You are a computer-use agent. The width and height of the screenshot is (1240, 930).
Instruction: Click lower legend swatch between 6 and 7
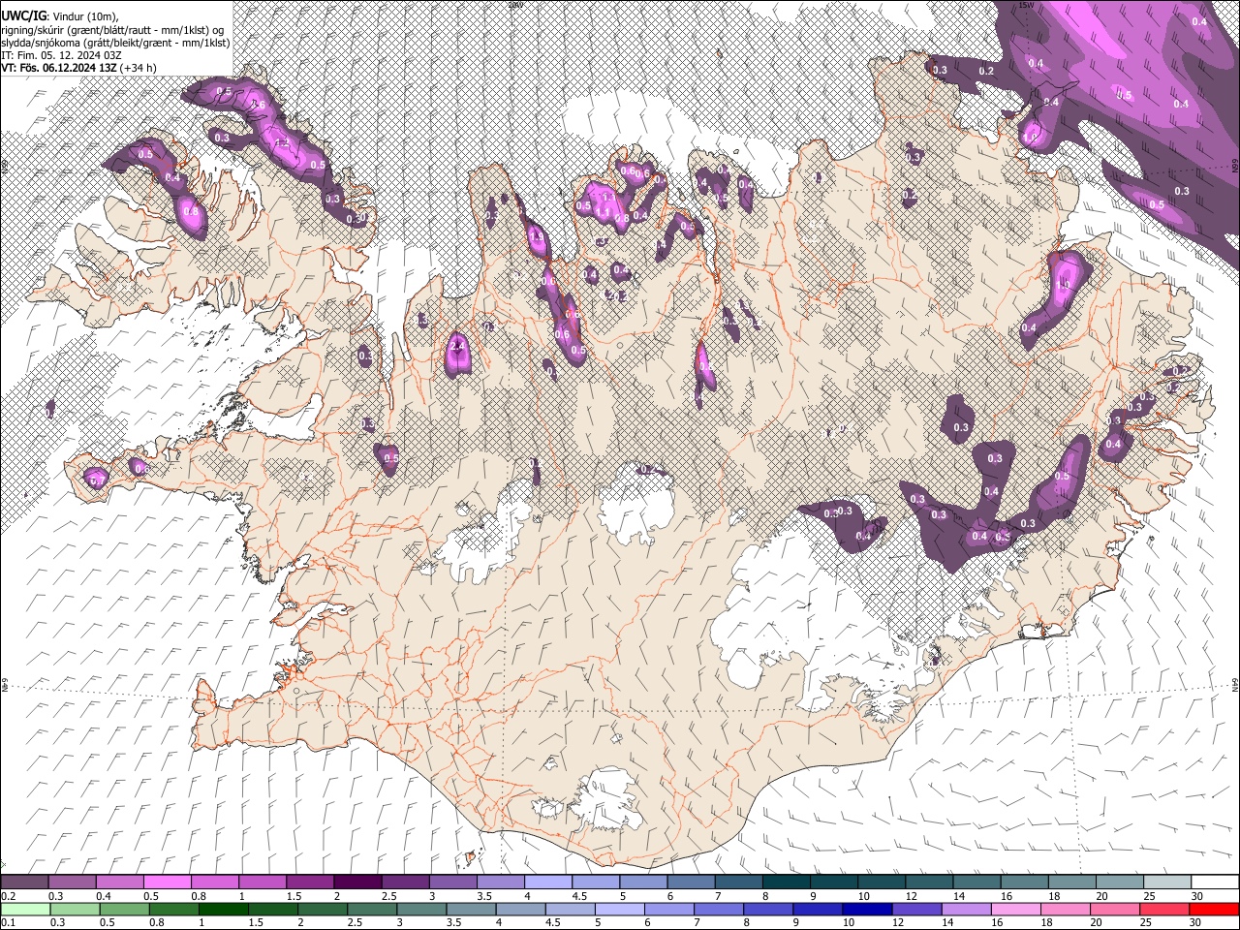(670, 909)
